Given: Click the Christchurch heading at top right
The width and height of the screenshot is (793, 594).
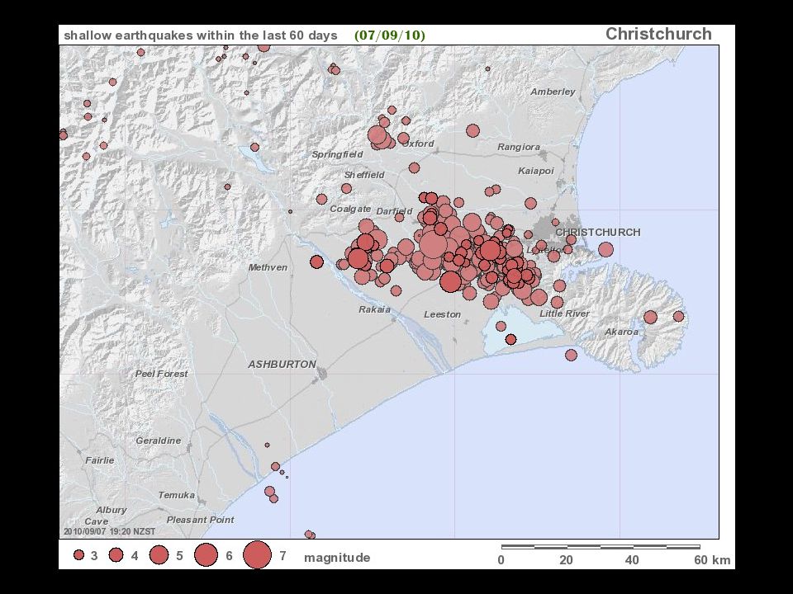Looking at the screenshot, I should (x=658, y=34).
